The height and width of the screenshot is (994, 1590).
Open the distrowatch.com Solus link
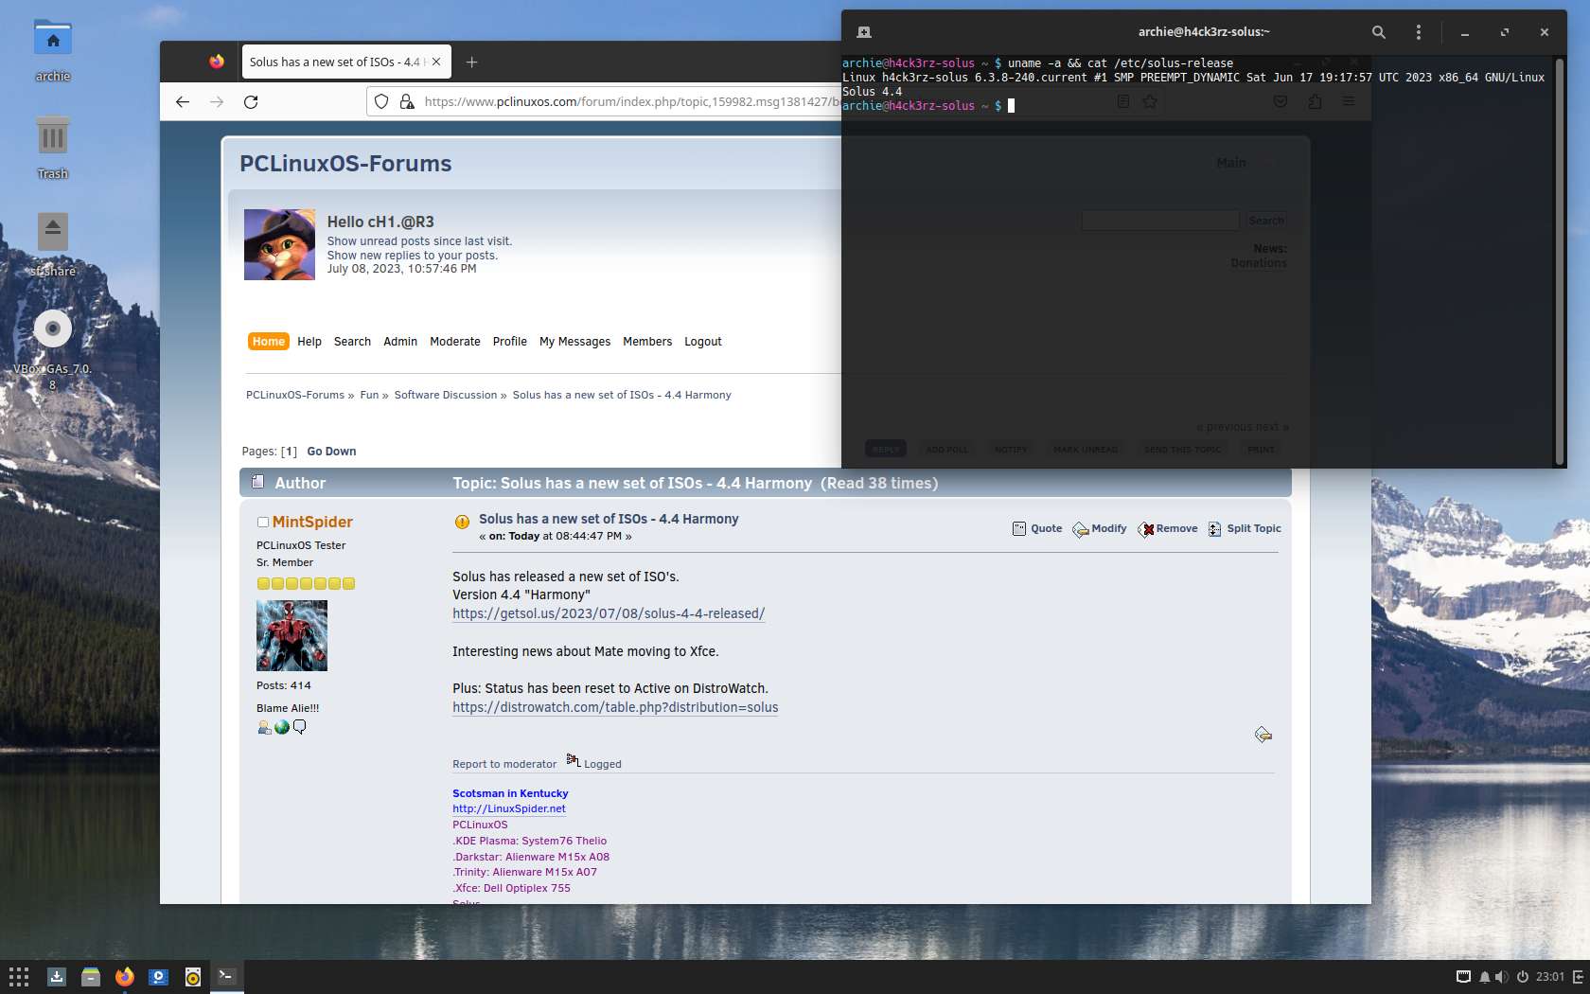[x=615, y=707]
